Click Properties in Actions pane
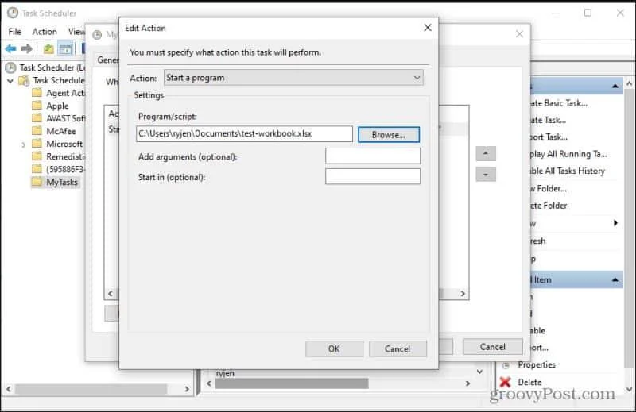 537,364
